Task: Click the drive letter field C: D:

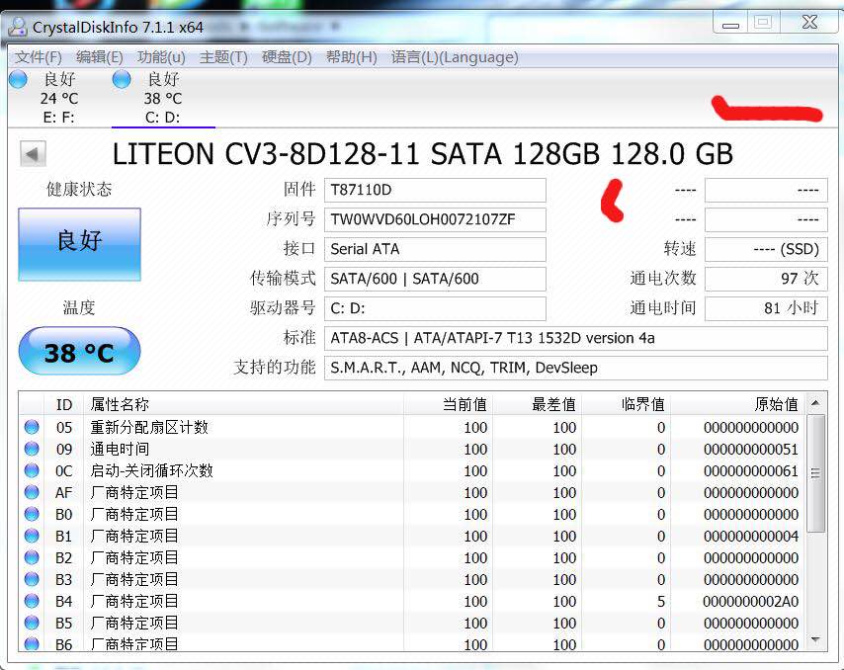Action: 435,308
